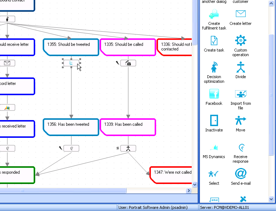Click the Twitter operation node on canvas
Screen dimensions: 276x211
click(71, 63)
